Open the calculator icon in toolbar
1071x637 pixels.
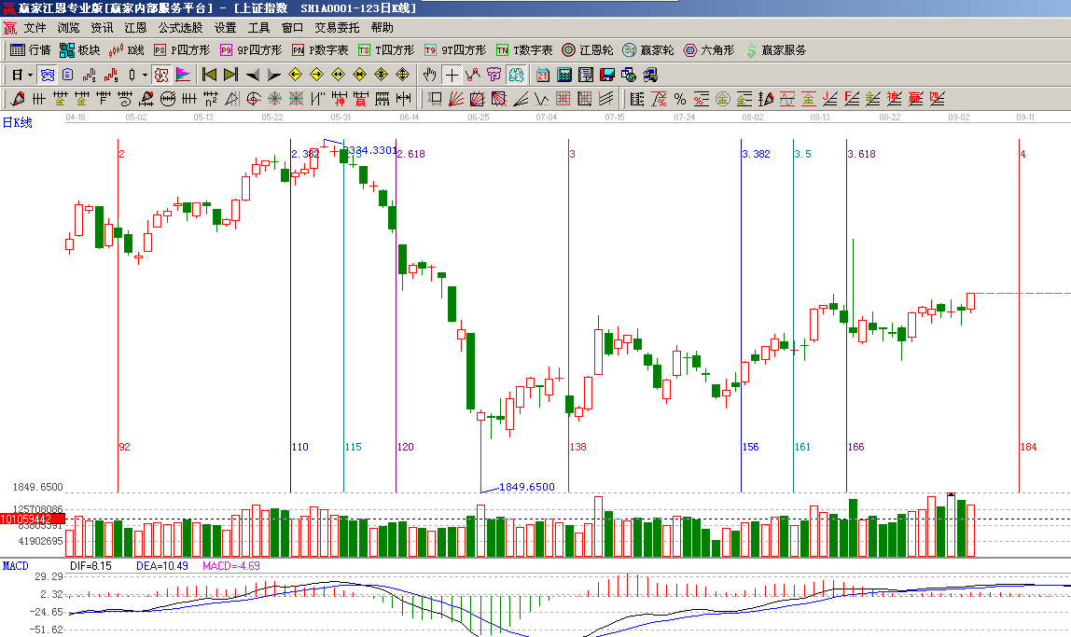(x=564, y=75)
